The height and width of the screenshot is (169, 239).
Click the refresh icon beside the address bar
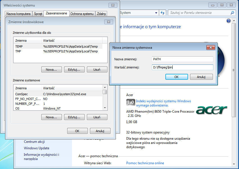click(x=163, y=13)
